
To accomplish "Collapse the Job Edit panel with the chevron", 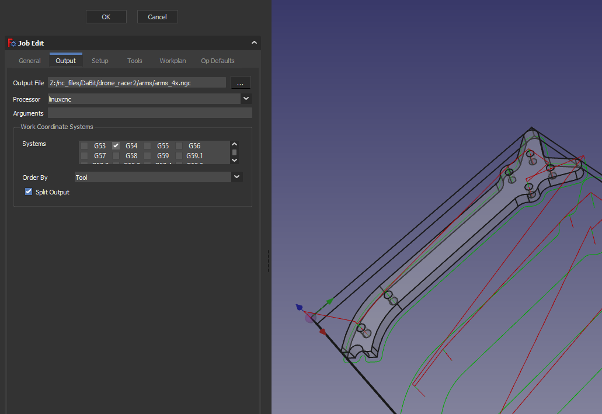I will coord(254,42).
